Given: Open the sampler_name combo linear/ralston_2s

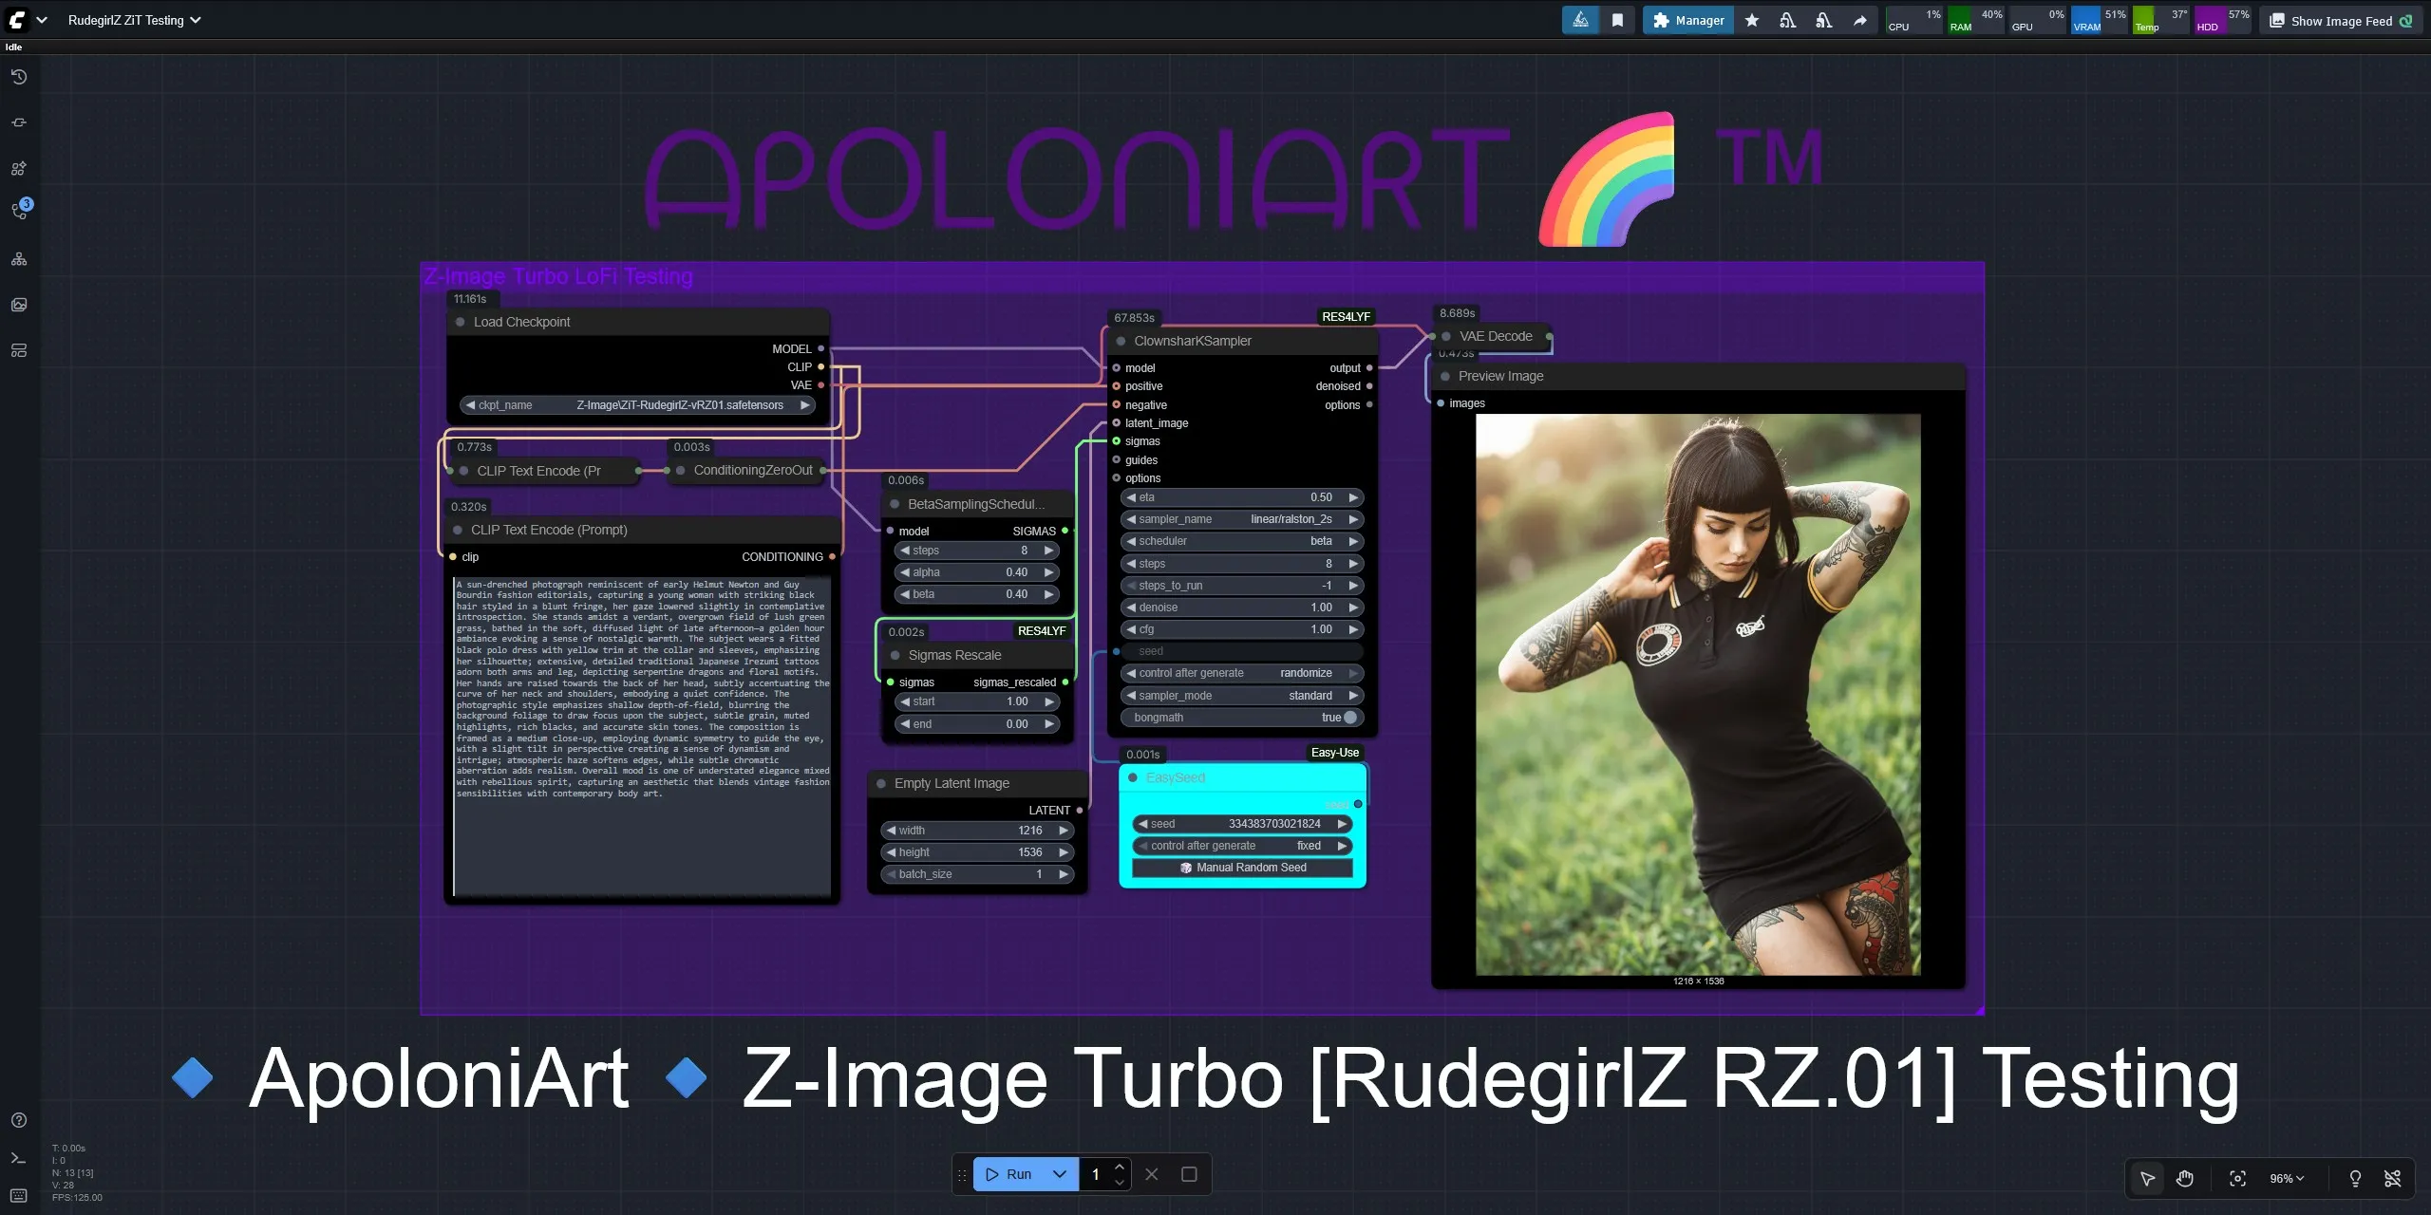Looking at the screenshot, I should point(1242,519).
